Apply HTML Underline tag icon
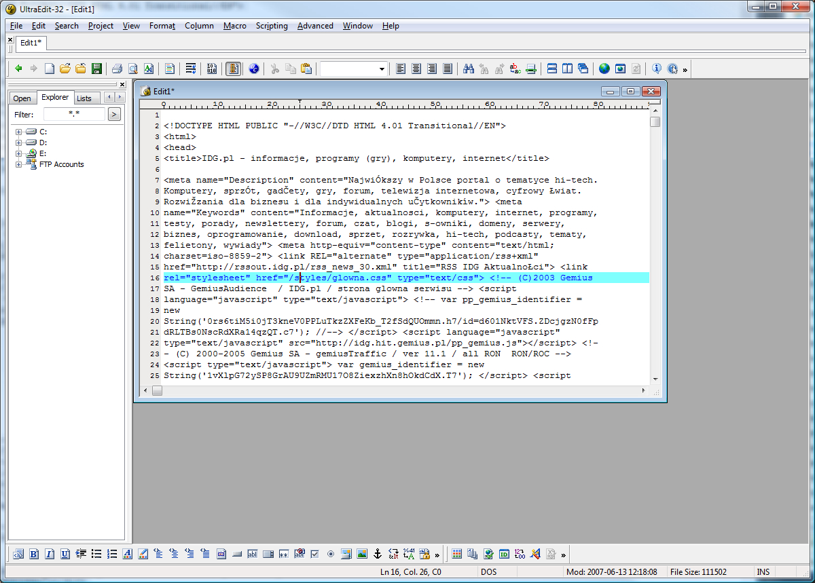 click(x=65, y=554)
